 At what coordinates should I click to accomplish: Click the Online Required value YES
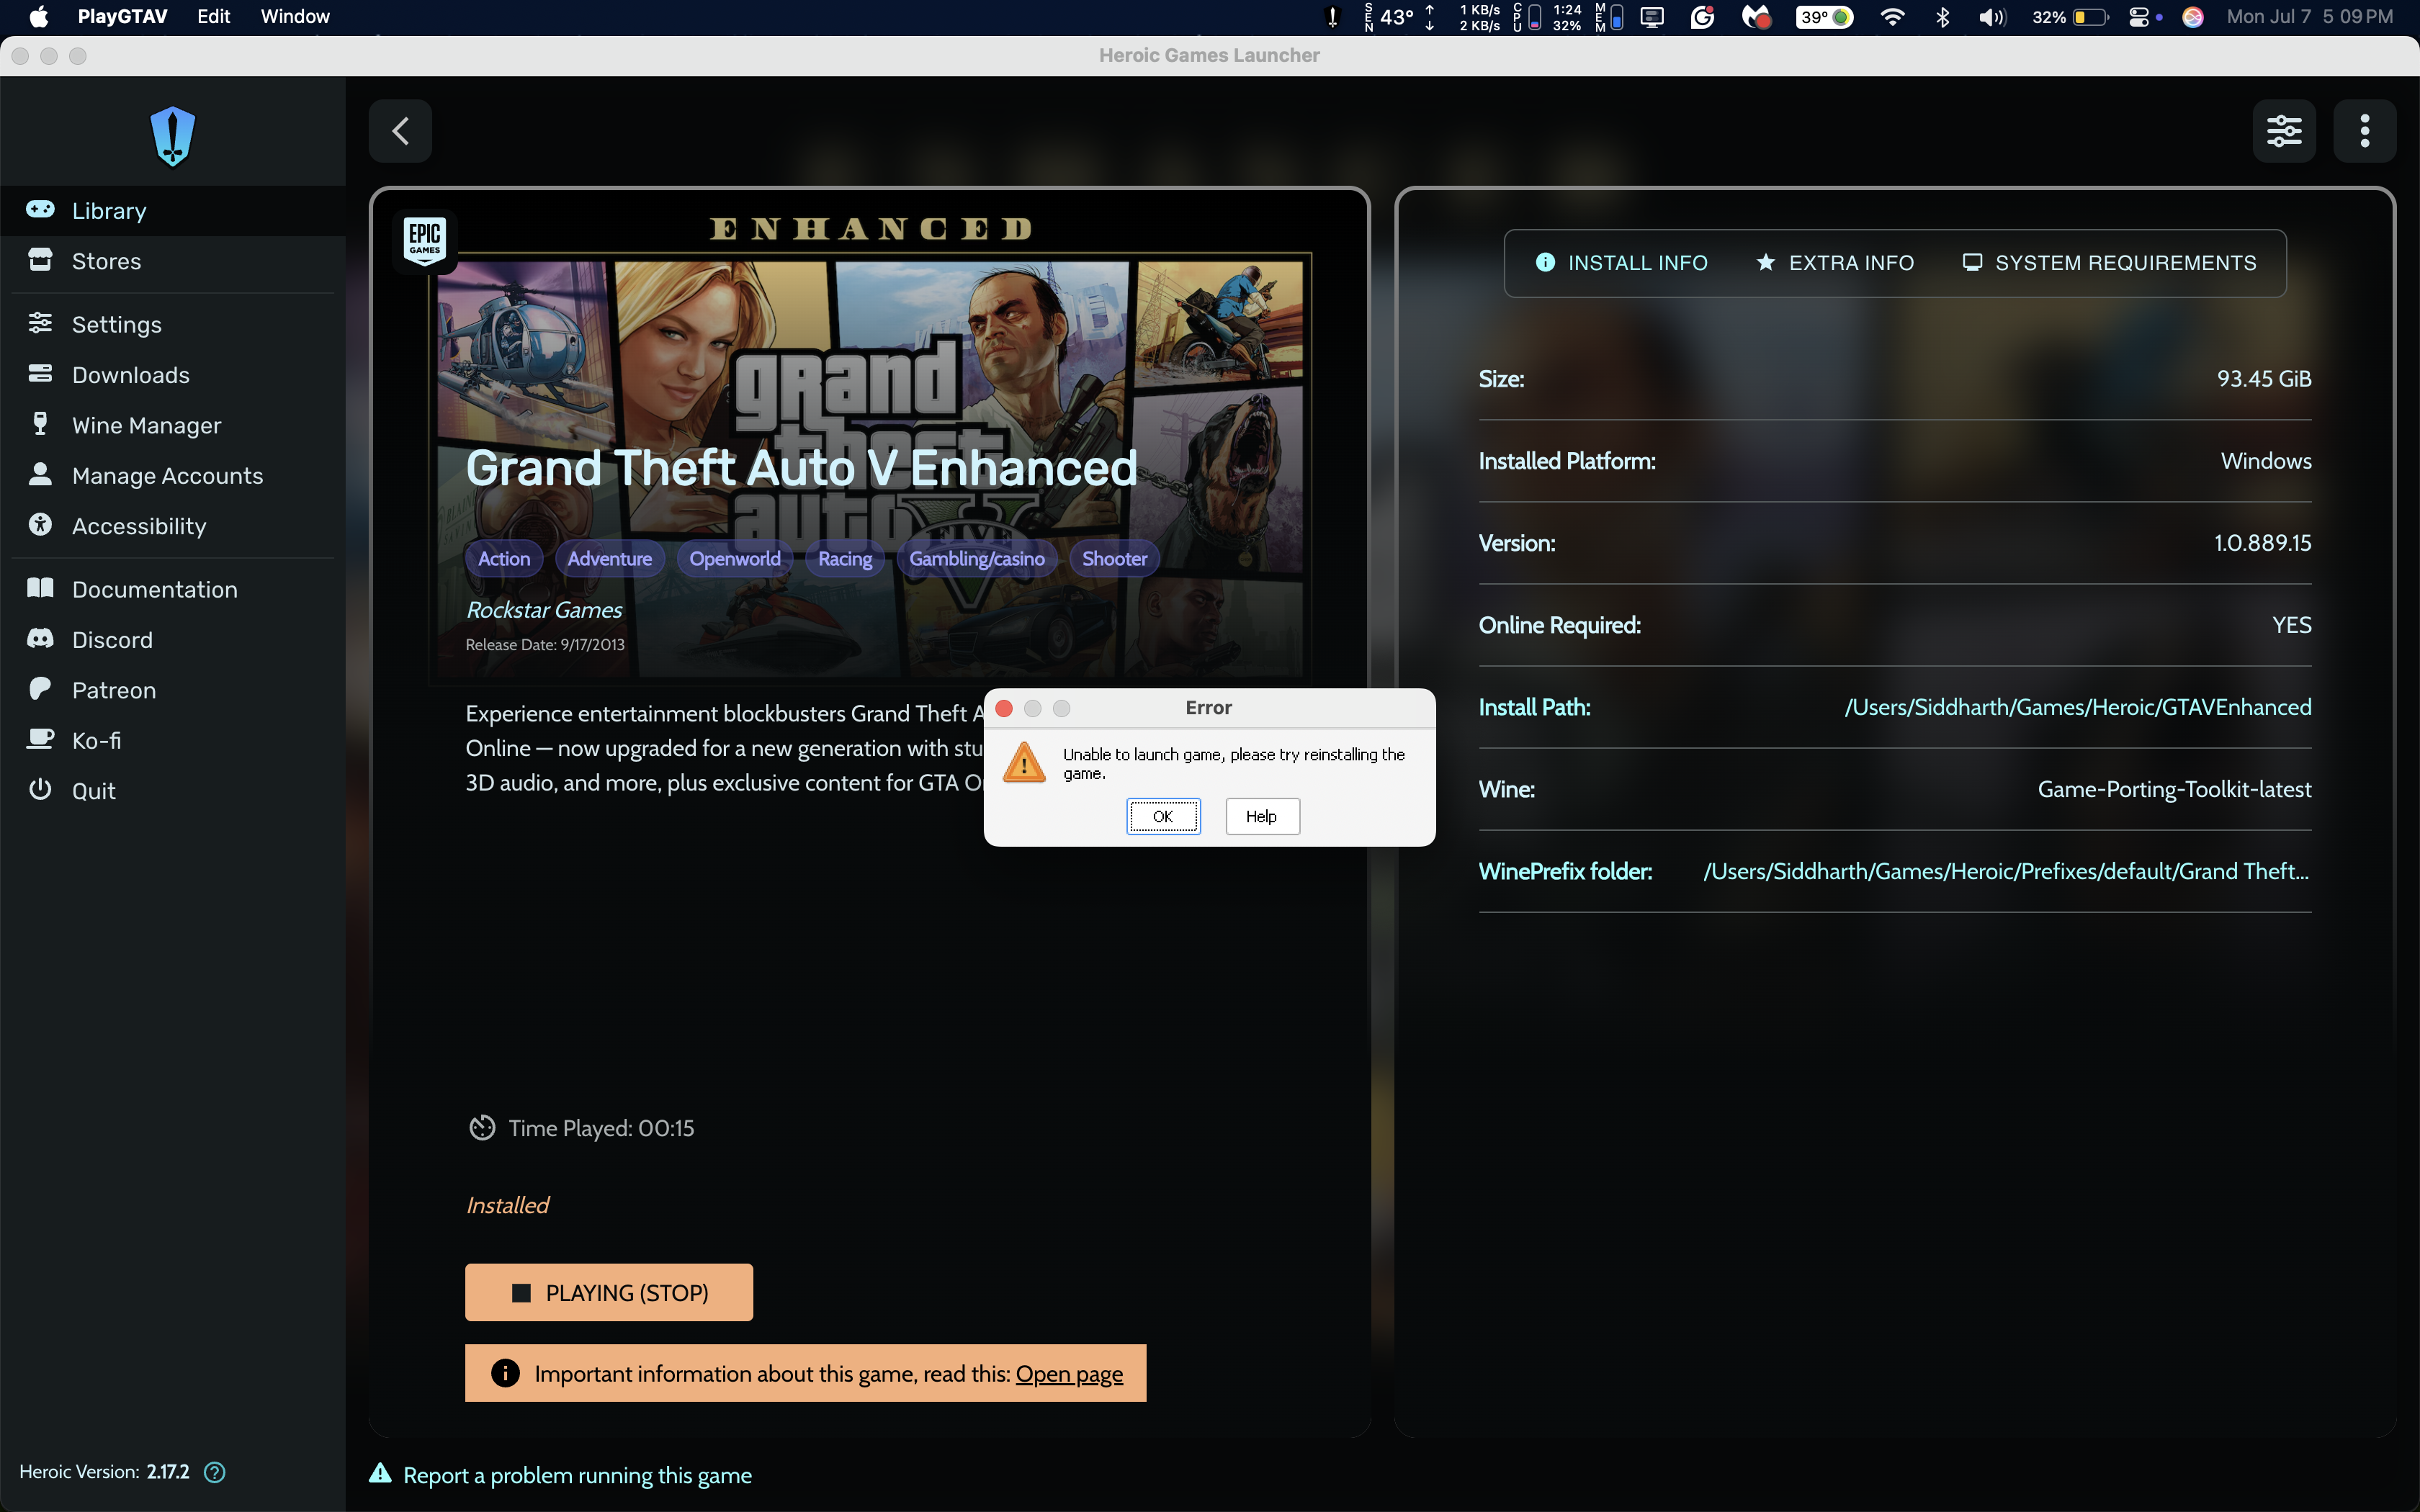(2291, 625)
